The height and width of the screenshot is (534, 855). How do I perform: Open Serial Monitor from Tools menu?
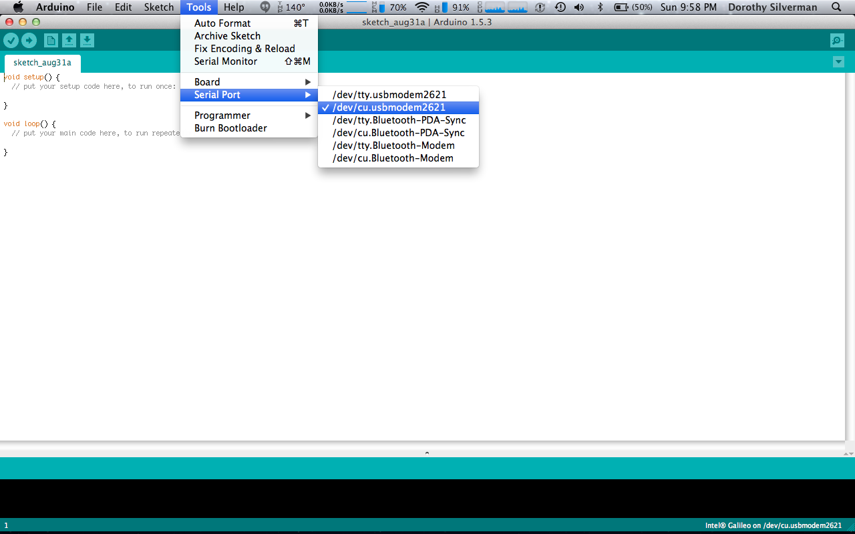click(x=248, y=61)
